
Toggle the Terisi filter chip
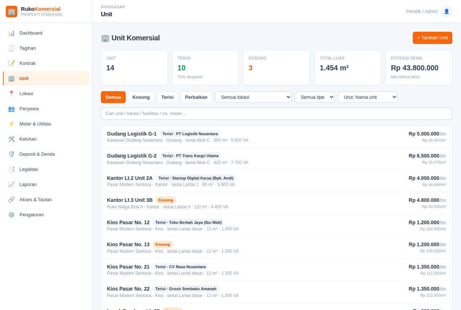(167, 97)
